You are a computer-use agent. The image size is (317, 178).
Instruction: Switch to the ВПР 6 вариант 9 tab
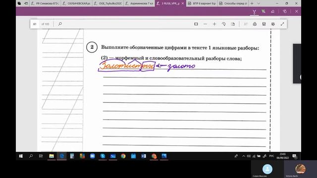(202, 3)
